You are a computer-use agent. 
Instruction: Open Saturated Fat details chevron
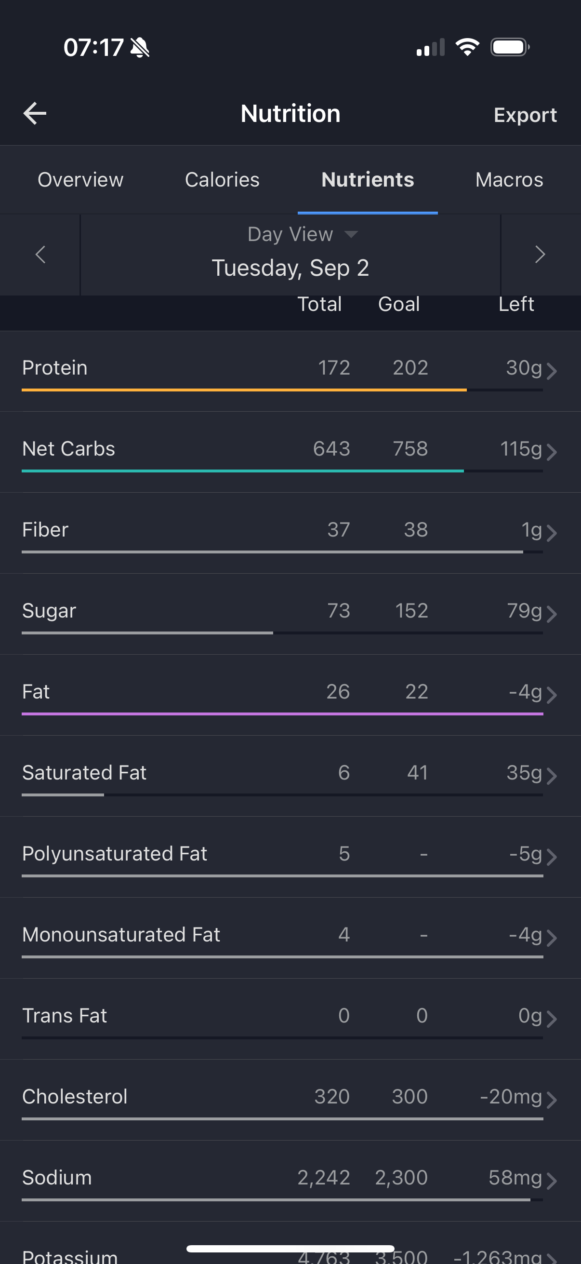[552, 776]
